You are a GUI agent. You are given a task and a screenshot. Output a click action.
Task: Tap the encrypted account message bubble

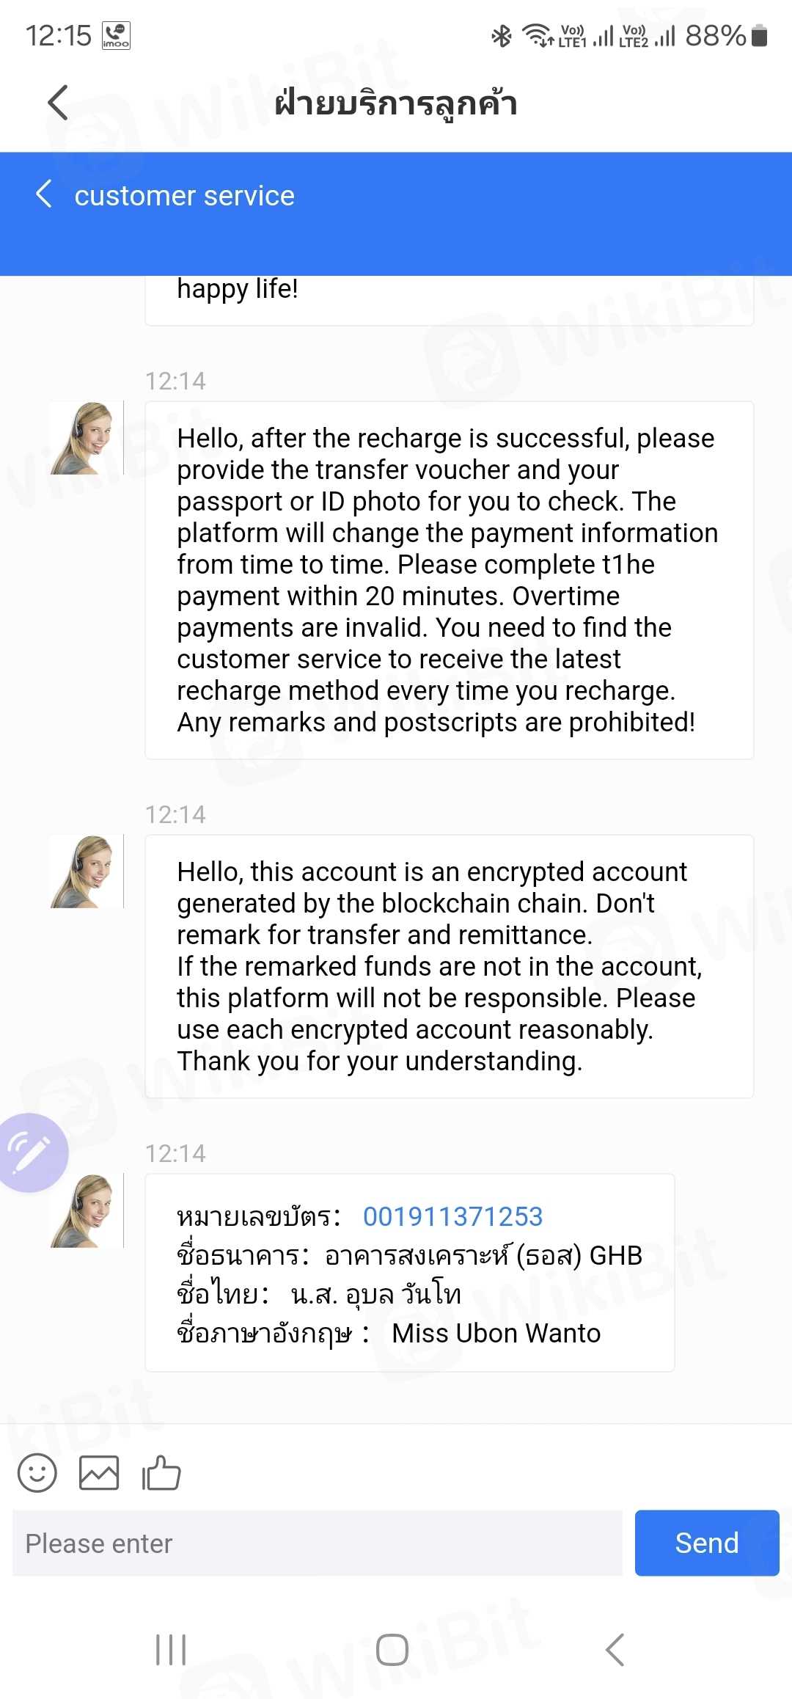click(x=449, y=966)
